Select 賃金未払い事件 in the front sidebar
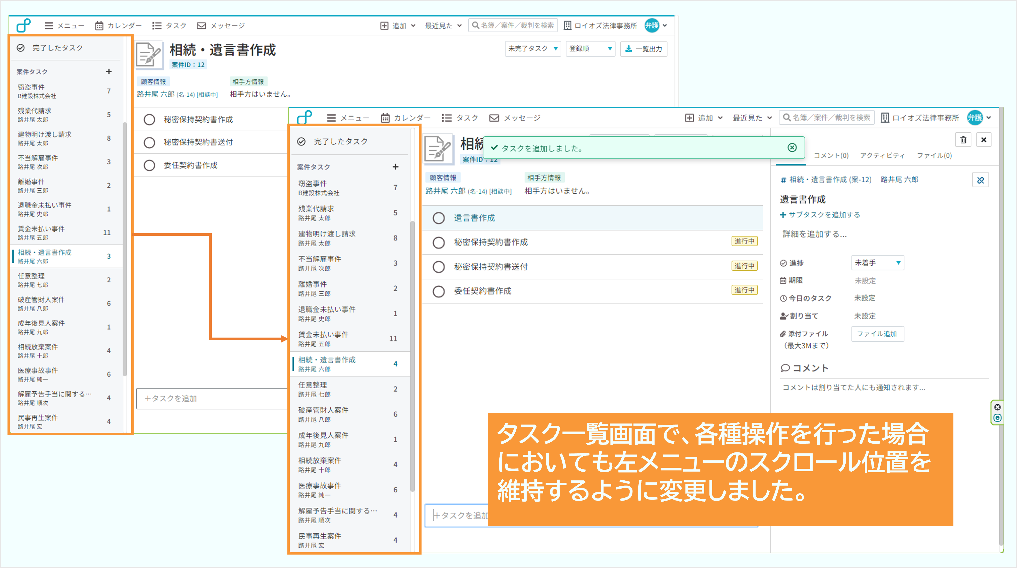1017x568 pixels. (x=349, y=339)
